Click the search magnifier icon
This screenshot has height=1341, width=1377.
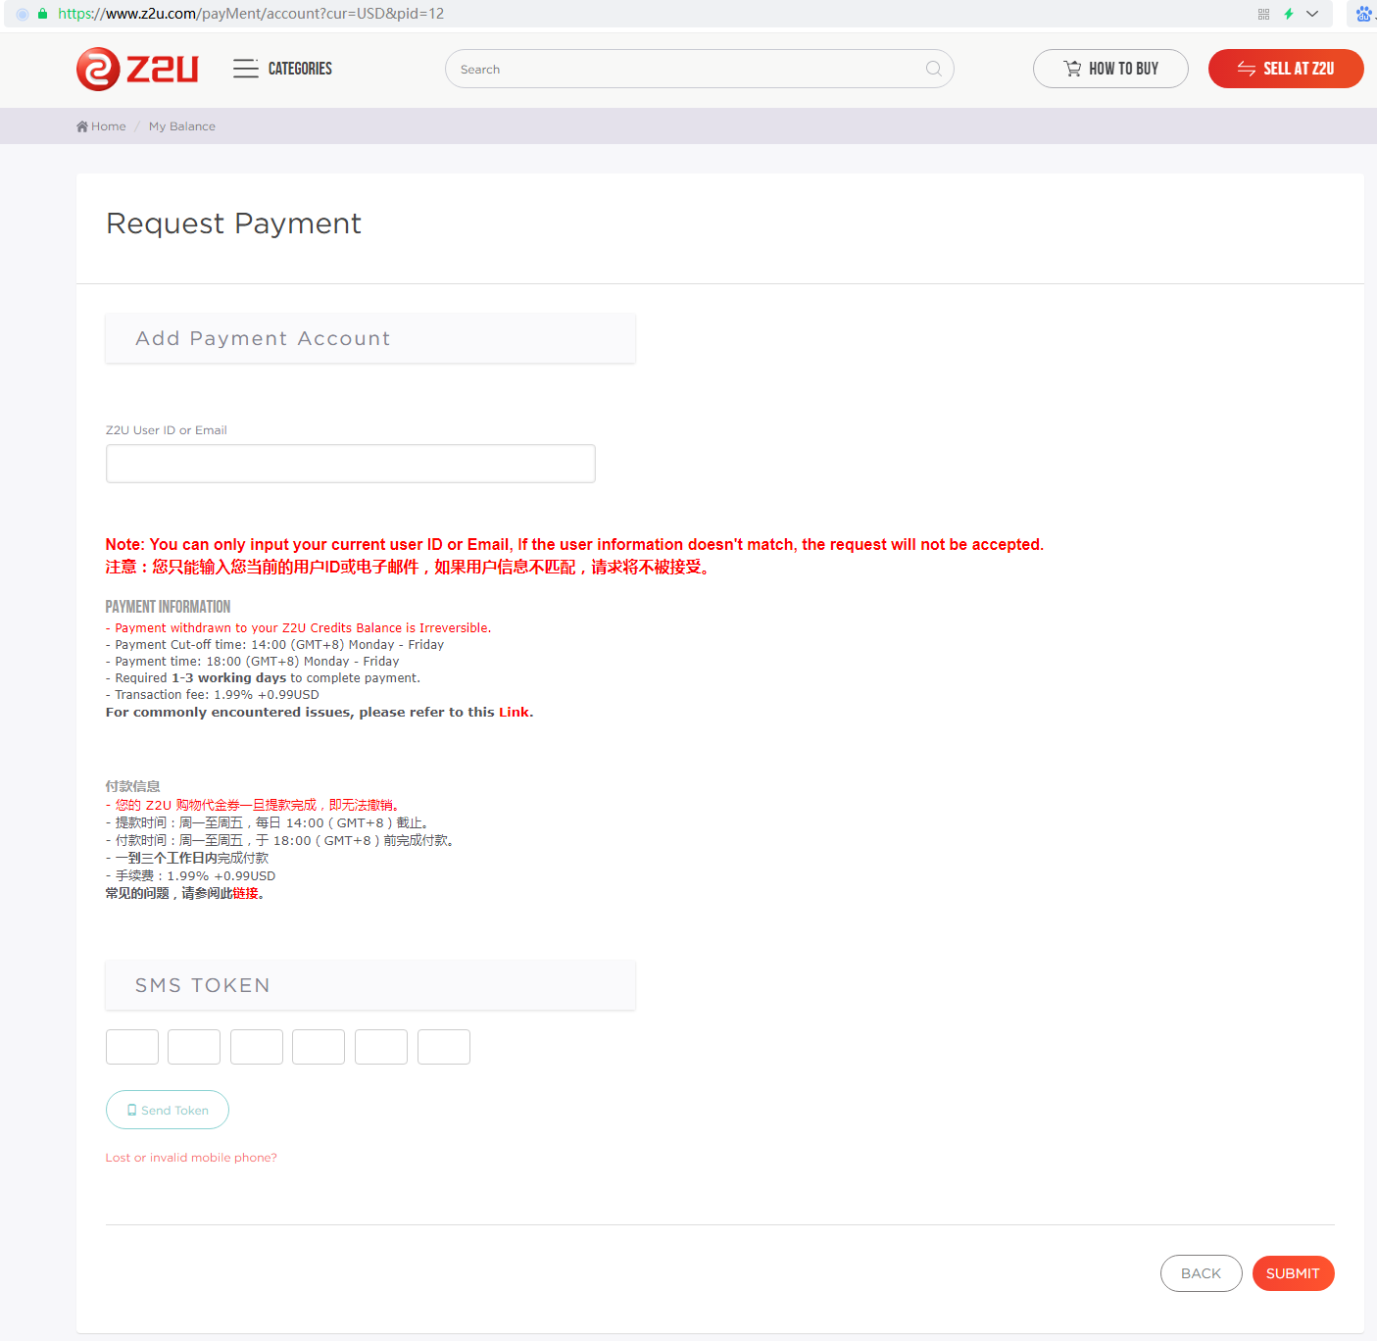(x=933, y=69)
